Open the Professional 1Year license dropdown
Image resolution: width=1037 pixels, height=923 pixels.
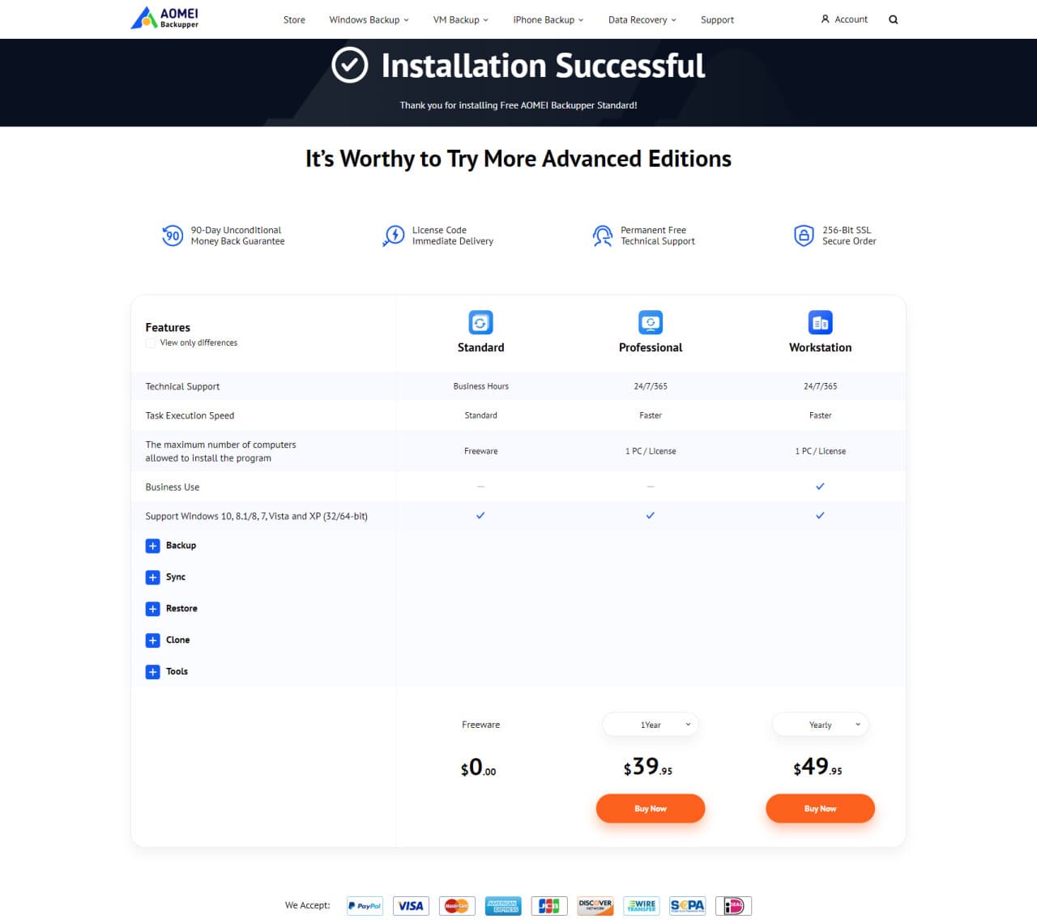coord(651,725)
